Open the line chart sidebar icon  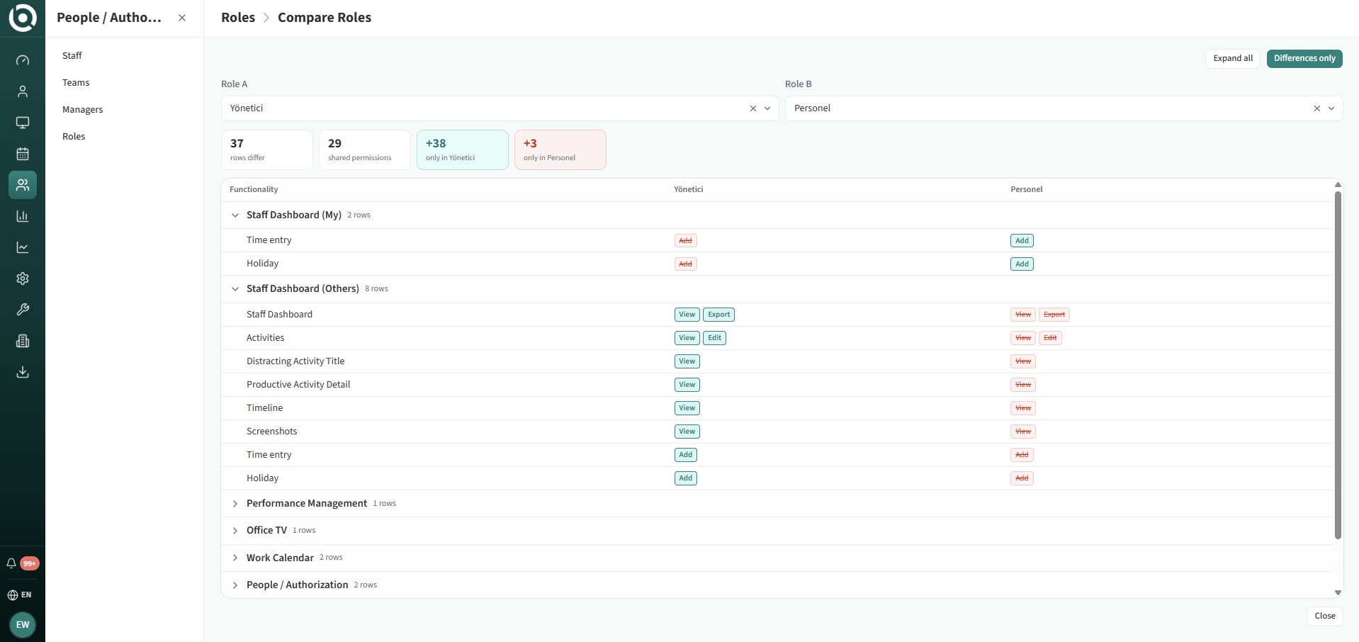tap(23, 247)
